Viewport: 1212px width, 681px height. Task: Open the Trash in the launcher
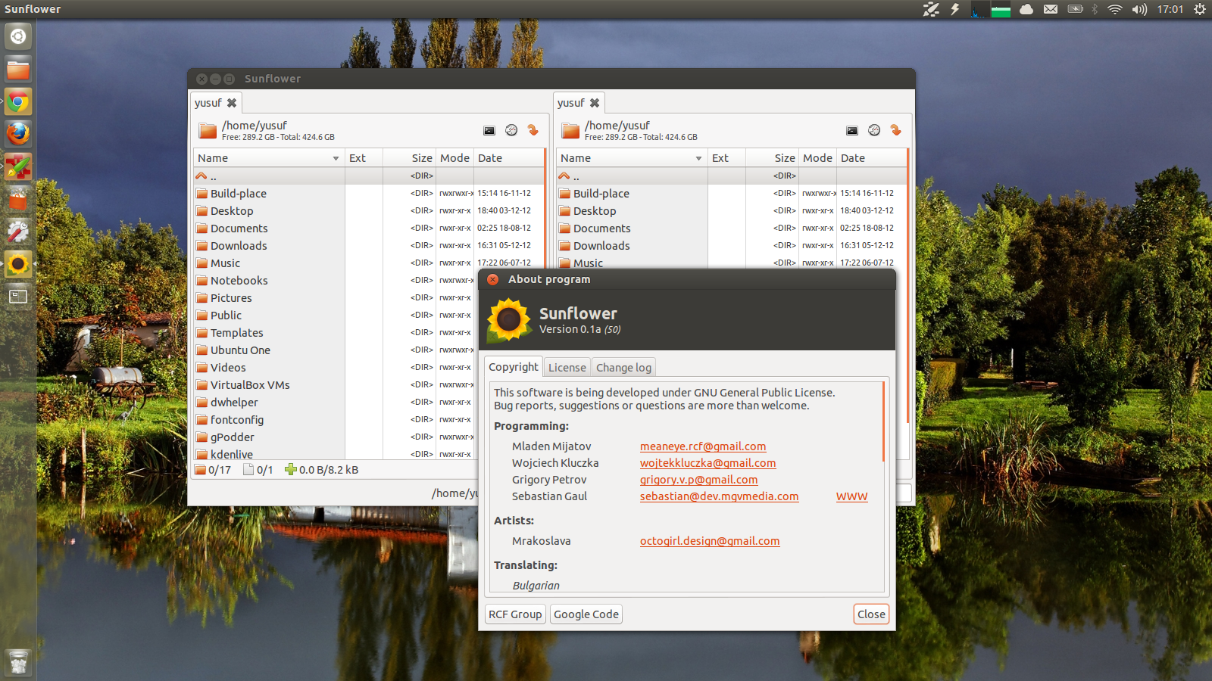point(18,663)
